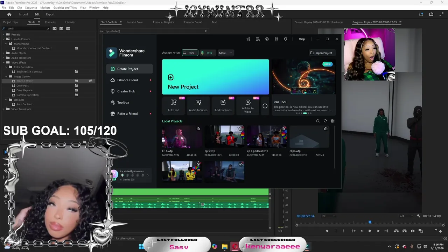
Task: Upload EP 6.wfp to cloud
Action: [x=198, y=129]
